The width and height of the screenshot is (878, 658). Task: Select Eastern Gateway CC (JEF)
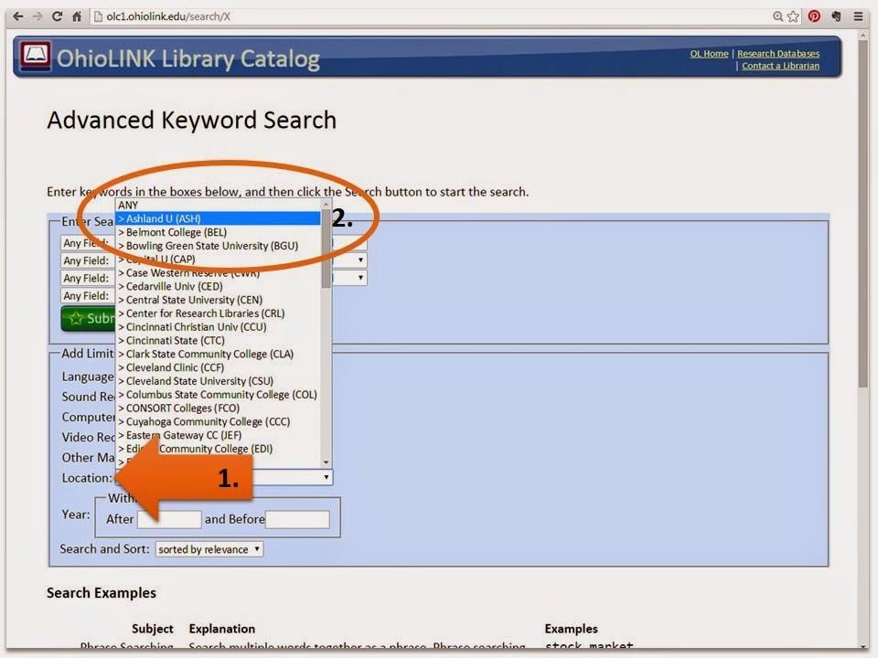218,435
